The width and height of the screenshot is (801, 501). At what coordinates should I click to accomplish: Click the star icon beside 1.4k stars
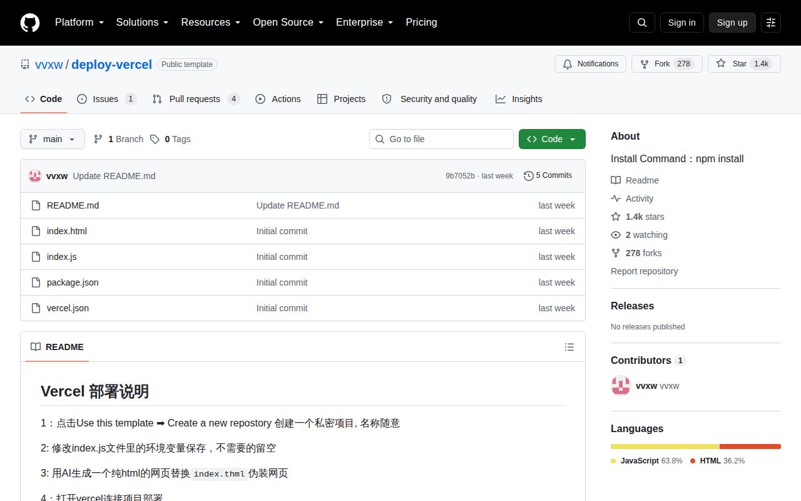point(616,217)
